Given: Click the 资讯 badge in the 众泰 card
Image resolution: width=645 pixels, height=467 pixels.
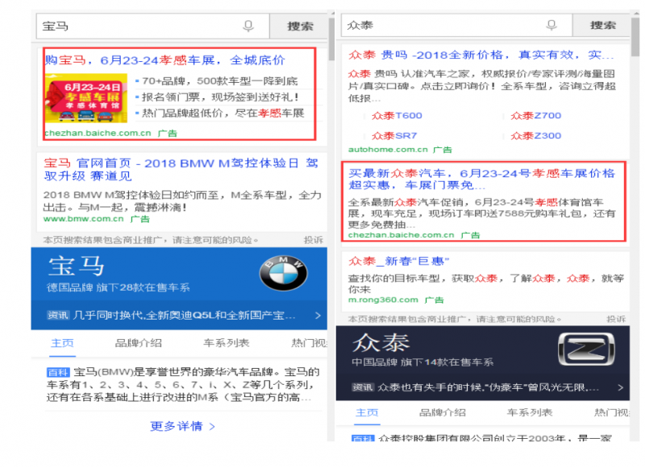Looking at the screenshot, I should (362, 387).
